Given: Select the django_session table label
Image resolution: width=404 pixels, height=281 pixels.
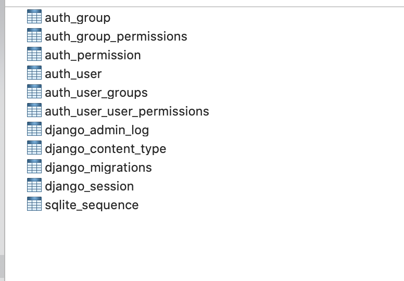Looking at the screenshot, I should point(89,186).
